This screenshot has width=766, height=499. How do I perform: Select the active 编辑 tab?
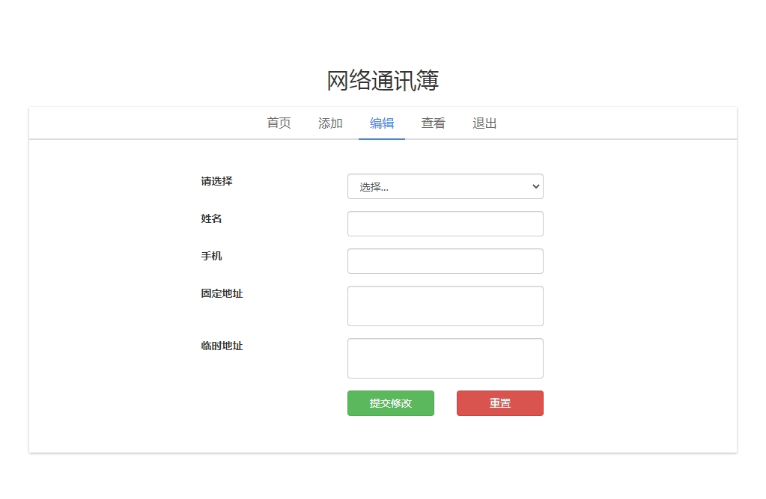[382, 123]
